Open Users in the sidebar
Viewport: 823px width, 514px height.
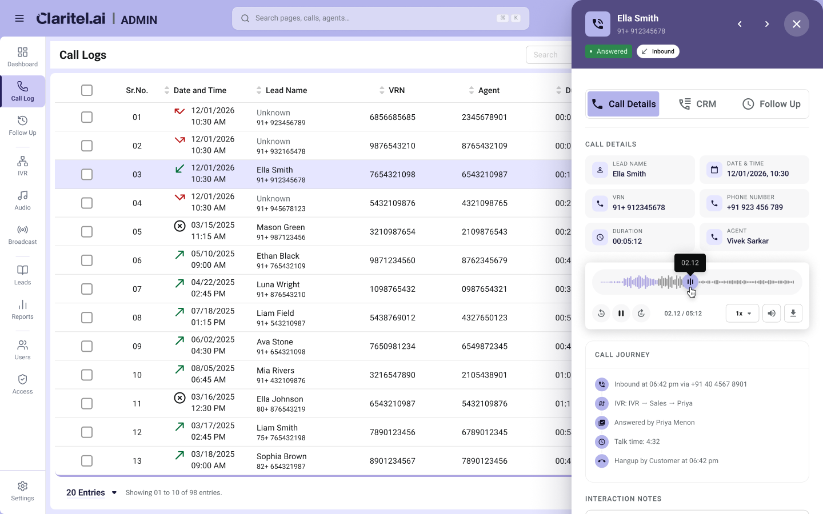coord(23,350)
